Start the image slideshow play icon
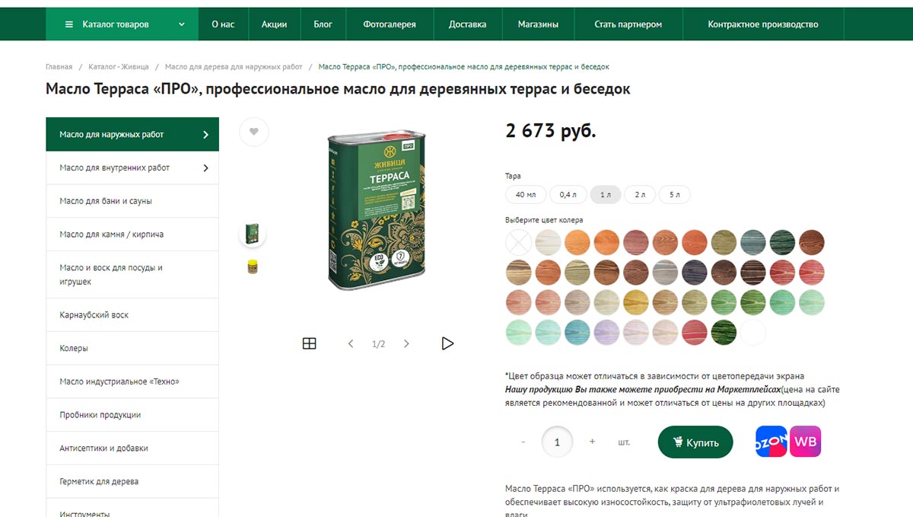The image size is (913, 517). (447, 343)
